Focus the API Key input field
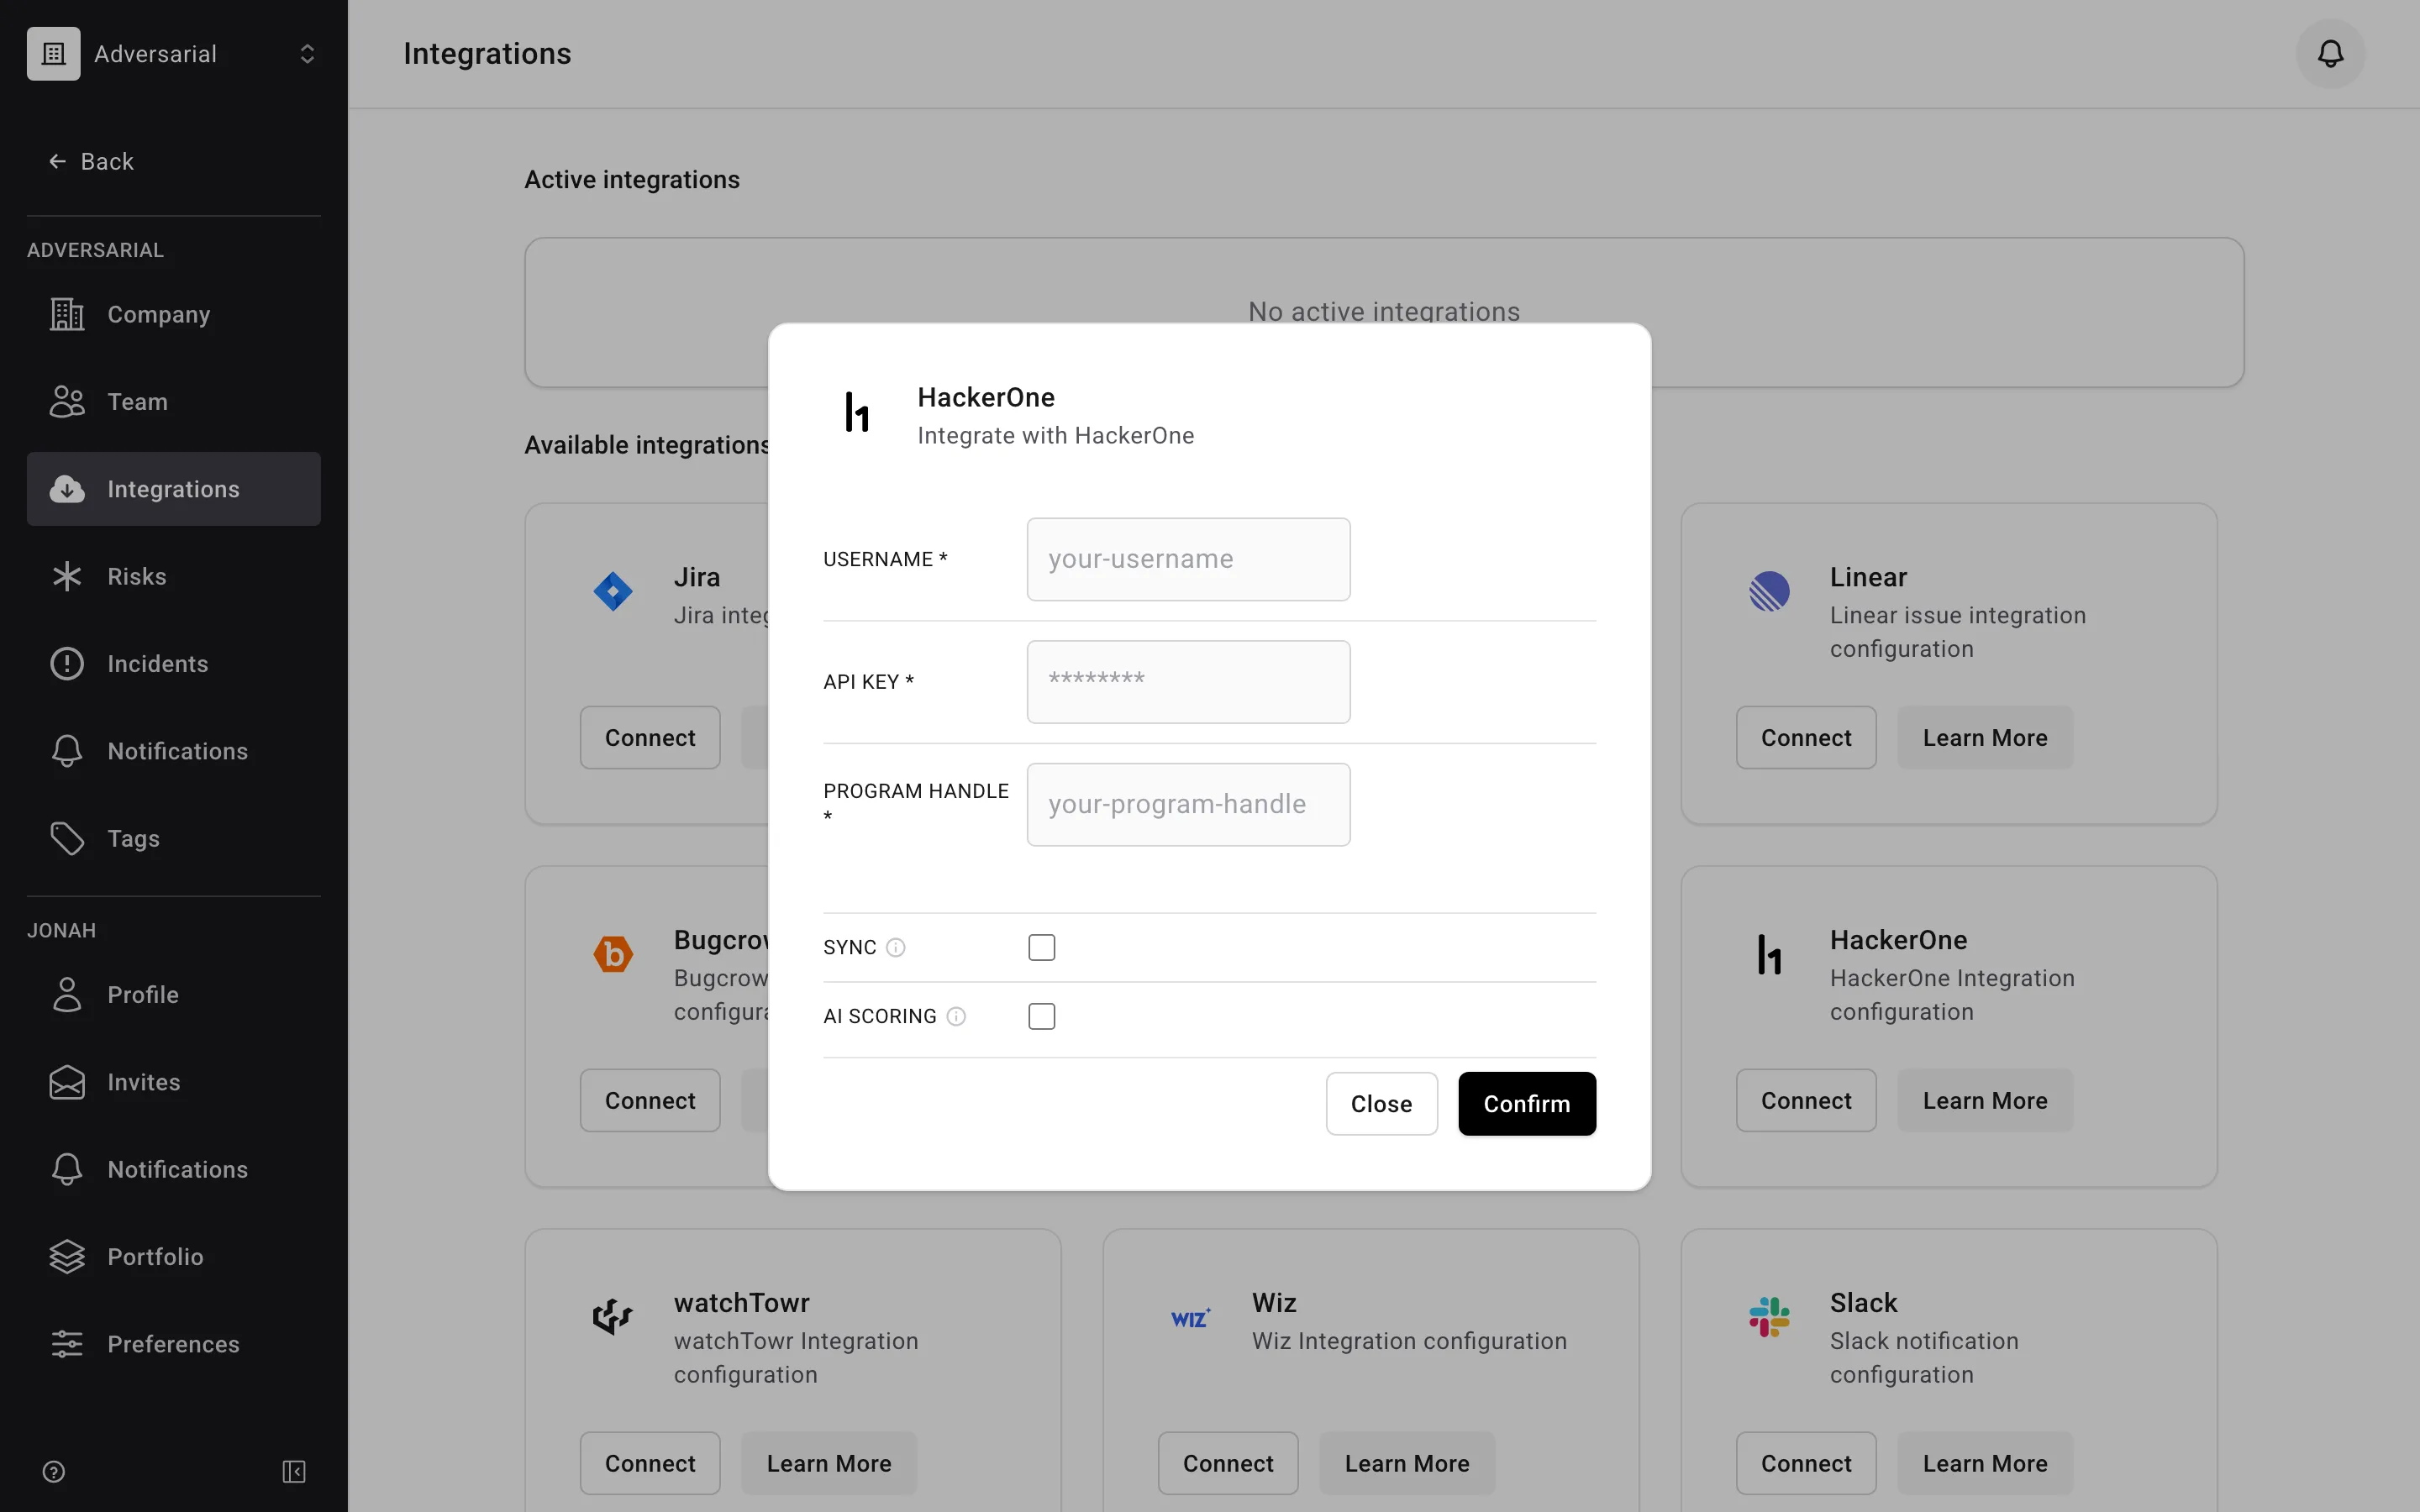 pyautogui.click(x=1188, y=682)
